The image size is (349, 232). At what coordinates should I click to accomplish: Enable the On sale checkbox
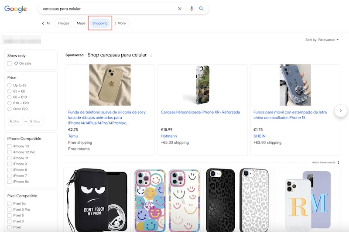[x=10, y=63]
